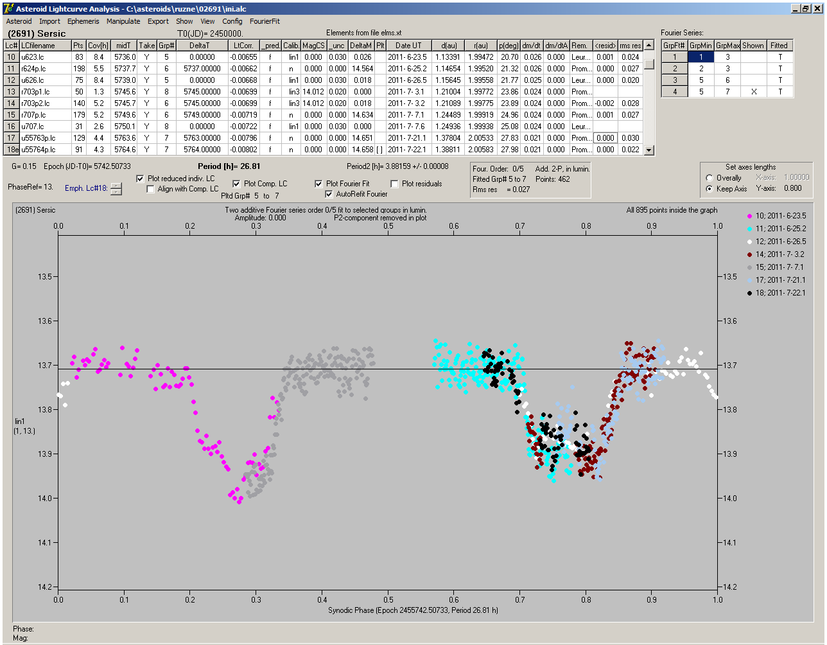Click the X mark in Shown column

(x=753, y=92)
